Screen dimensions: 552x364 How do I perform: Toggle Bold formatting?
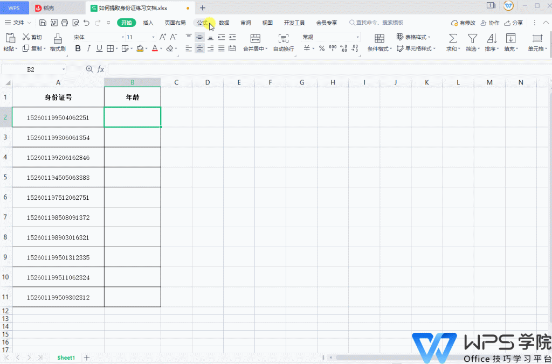[x=78, y=48]
